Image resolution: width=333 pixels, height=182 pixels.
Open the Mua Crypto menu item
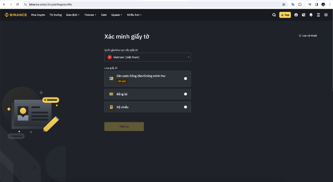pos(38,15)
